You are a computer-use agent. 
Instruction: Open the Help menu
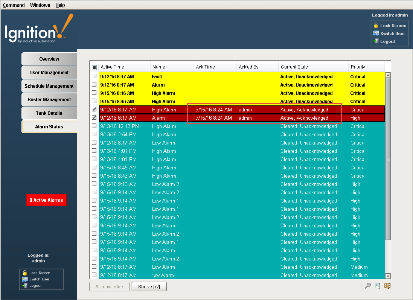tap(60, 5)
